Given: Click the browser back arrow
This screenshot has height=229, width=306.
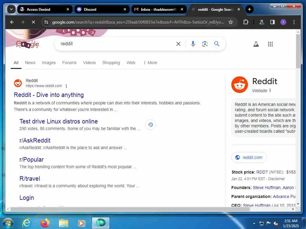Looking at the screenshot, I should (12, 22).
